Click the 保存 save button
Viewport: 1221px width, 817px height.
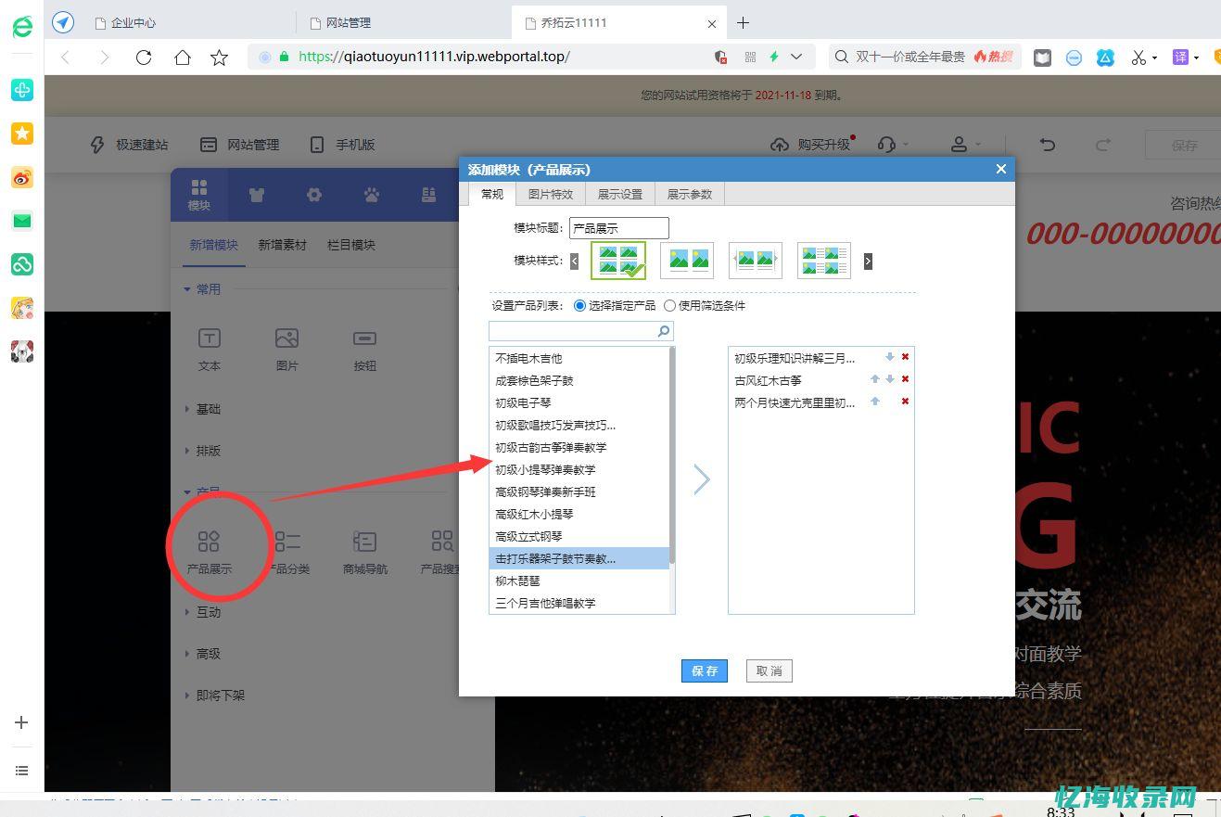(704, 670)
